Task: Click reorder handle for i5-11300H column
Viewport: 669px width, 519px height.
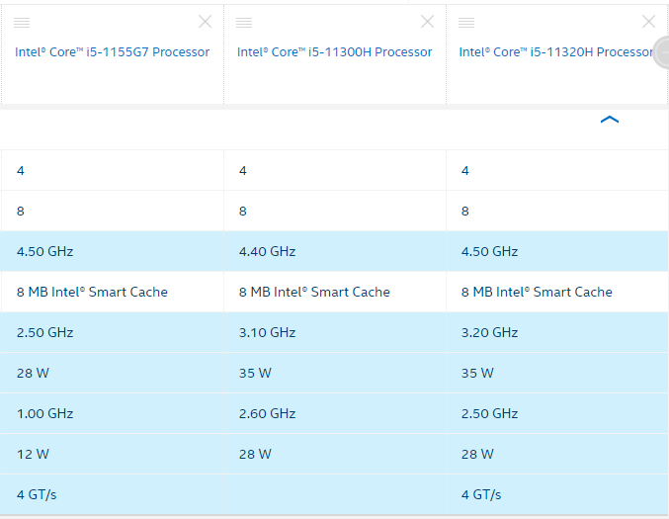Action: pos(244,22)
